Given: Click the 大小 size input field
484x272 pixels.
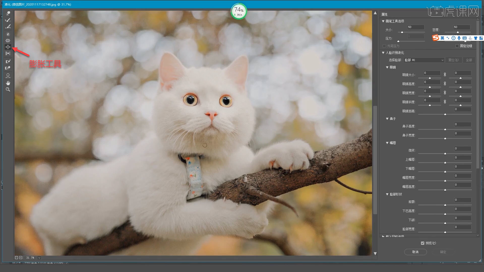Looking at the screenshot, I should [416, 27].
